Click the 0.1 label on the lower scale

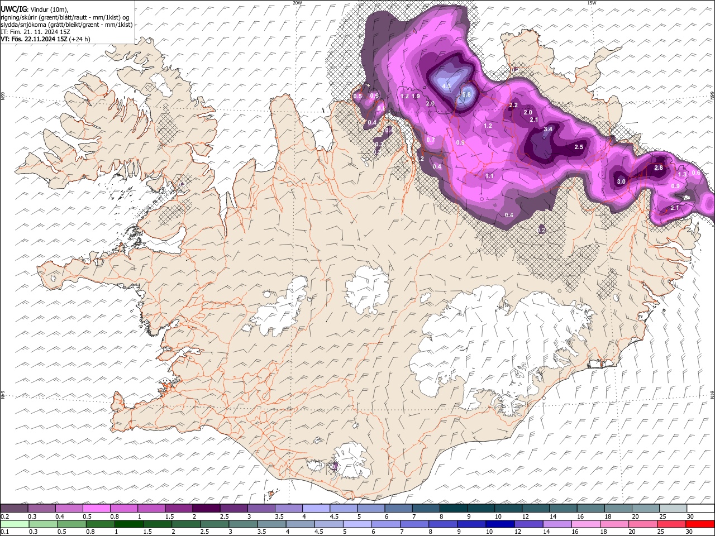coord(4,532)
